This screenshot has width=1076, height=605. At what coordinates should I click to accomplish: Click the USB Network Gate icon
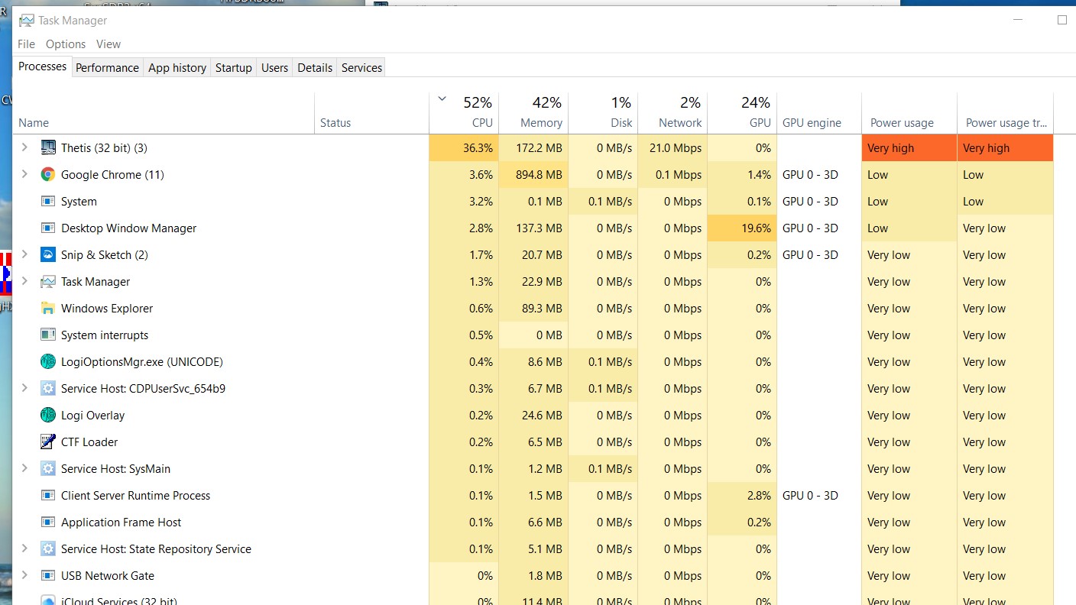(x=46, y=575)
